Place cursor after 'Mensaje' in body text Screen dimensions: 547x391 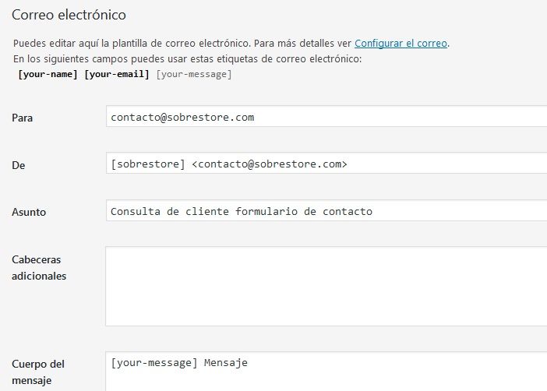[x=248, y=363]
